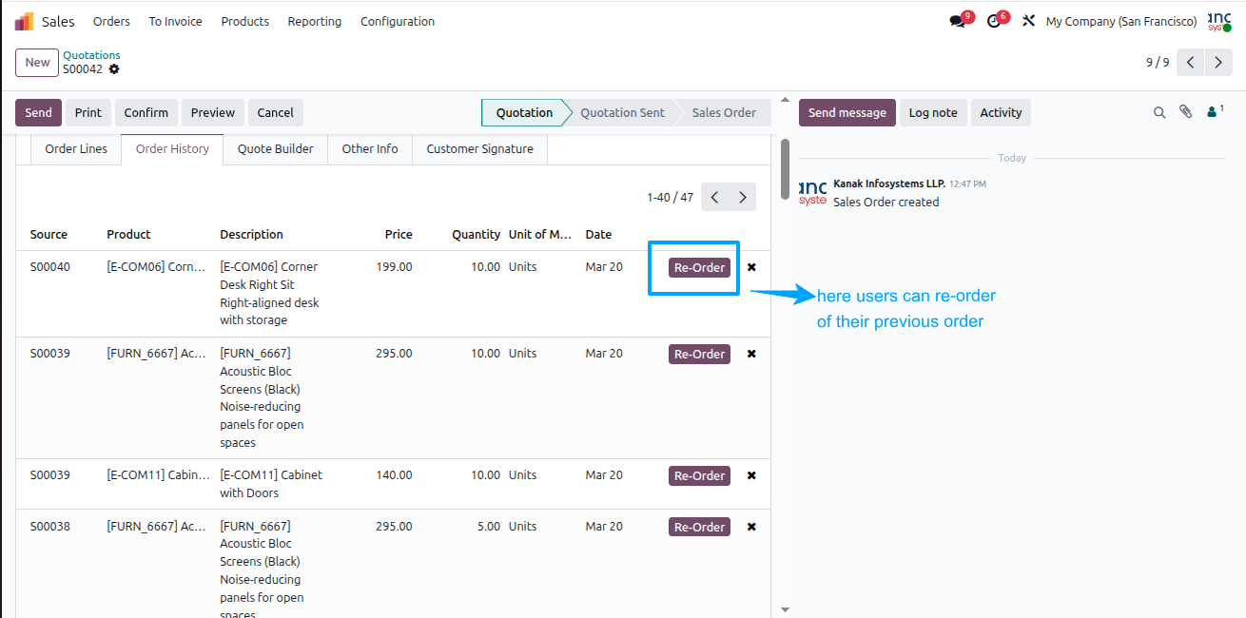Show previous page of order history

[715, 197]
